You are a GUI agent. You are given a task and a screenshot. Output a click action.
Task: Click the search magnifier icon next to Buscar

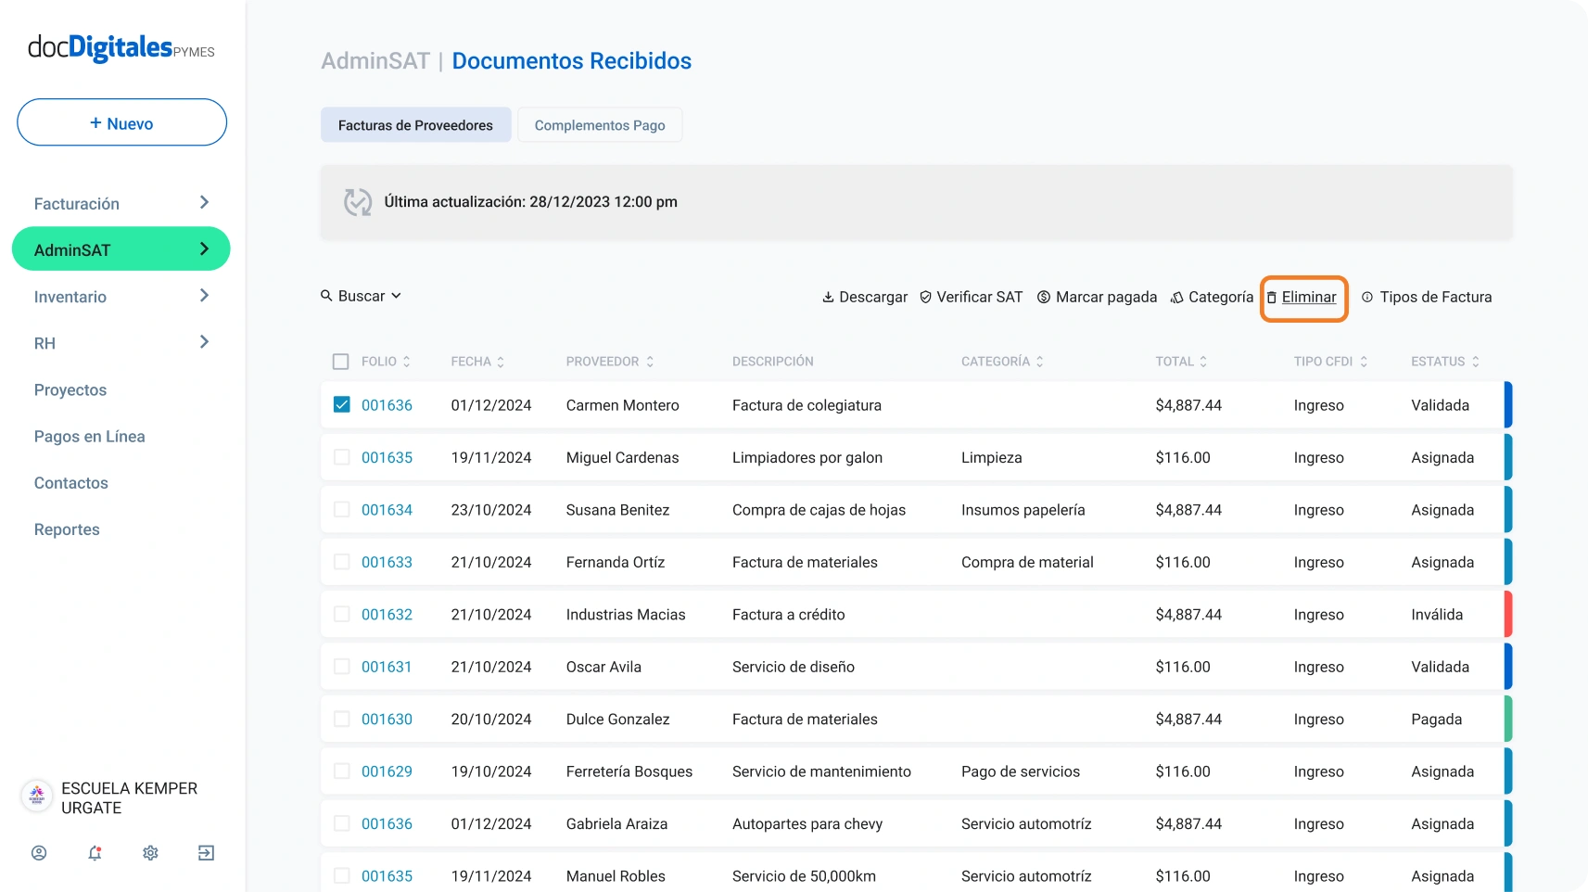coord(326,296)
